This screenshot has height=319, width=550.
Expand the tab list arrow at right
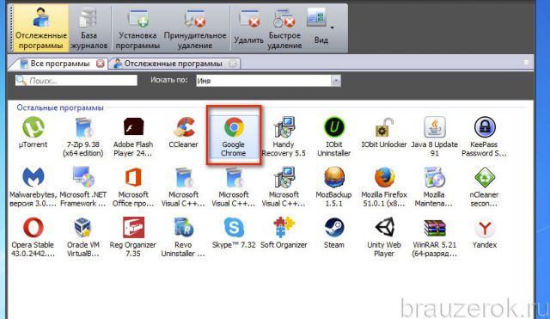coord(526,63)
